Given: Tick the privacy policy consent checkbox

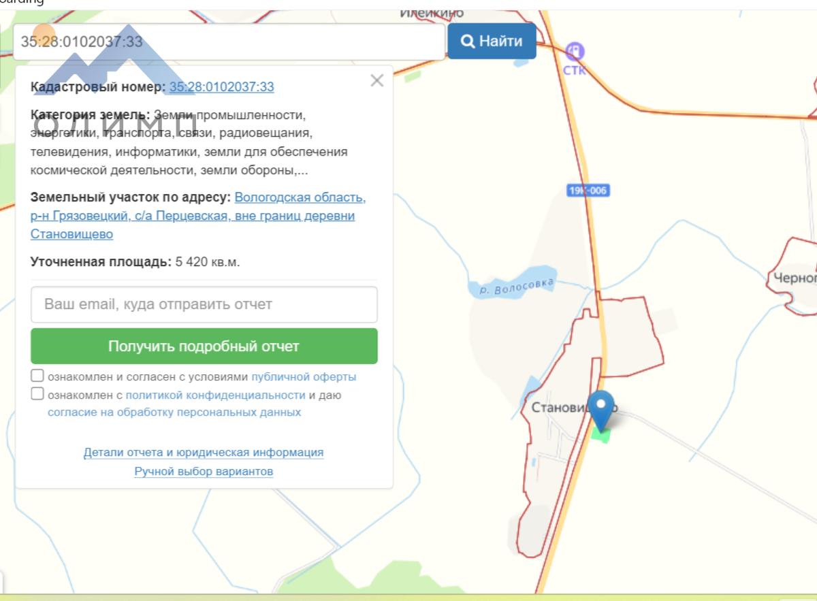Looking at the screenshot, I should [37, 394].
